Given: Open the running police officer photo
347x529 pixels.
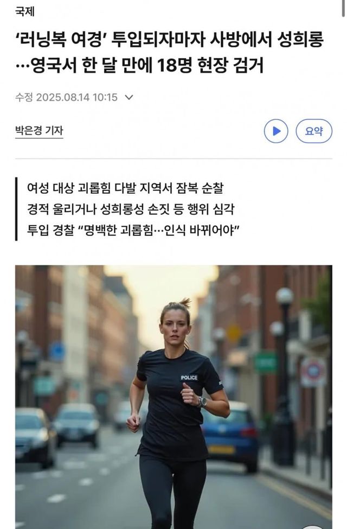Looking at the screenshot, I should 173,397.
